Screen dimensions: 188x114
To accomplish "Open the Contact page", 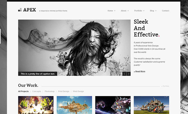I will tap(165, 11).
